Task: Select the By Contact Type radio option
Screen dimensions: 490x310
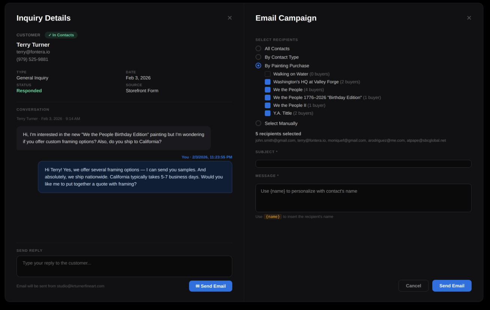Action: point(258,57)
